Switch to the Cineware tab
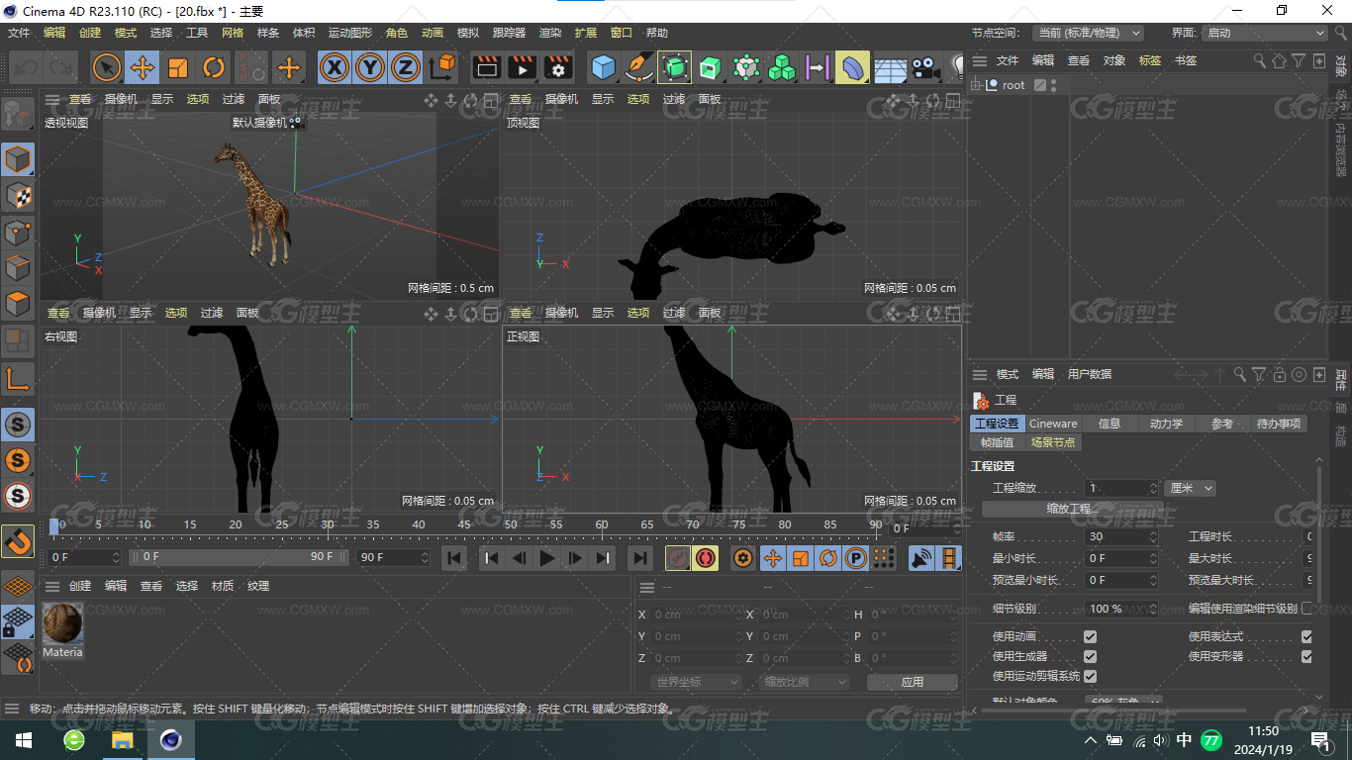Image resolution: width=1352 pixels, height=760 pixels. pos(1053,424)
